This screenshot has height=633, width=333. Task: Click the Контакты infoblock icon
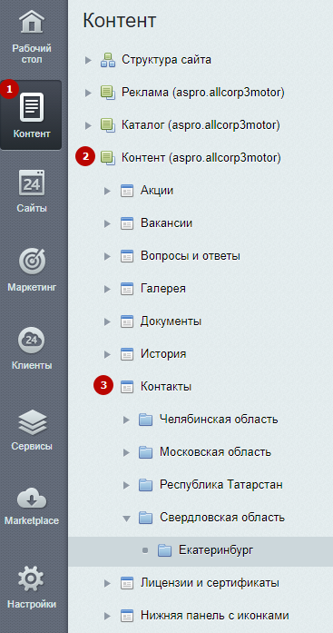pos(127,387)
